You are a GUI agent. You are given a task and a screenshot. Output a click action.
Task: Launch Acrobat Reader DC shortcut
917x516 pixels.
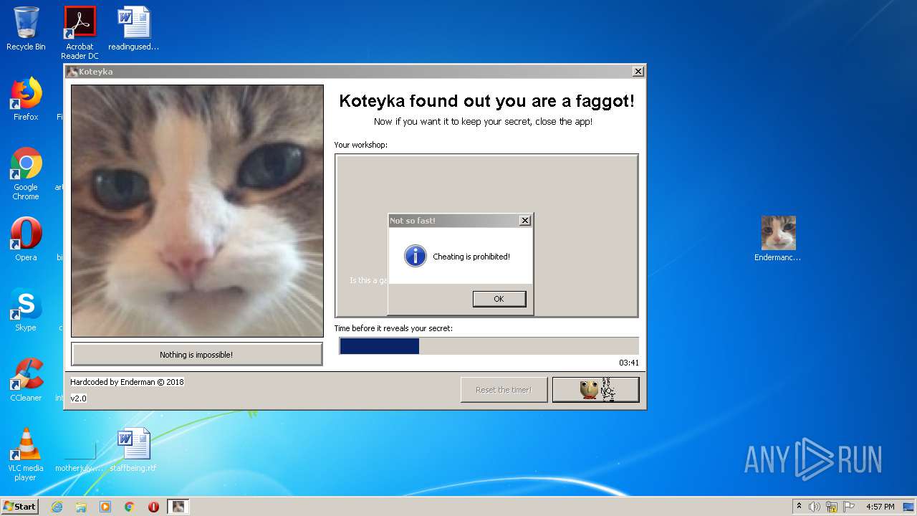point(80,32)
